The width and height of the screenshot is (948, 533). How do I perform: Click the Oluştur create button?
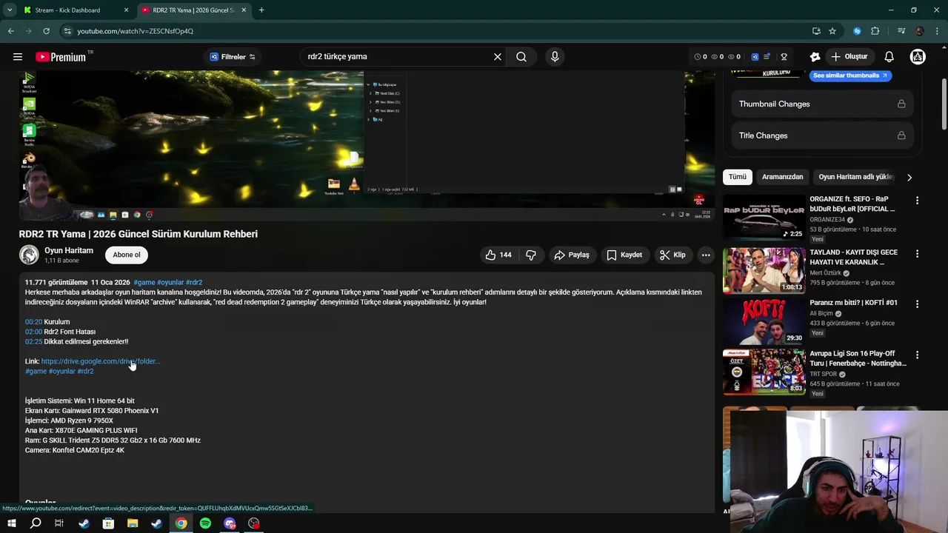tap(849, 57)
